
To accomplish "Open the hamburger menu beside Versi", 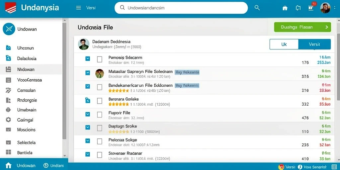I will point(78,8).
